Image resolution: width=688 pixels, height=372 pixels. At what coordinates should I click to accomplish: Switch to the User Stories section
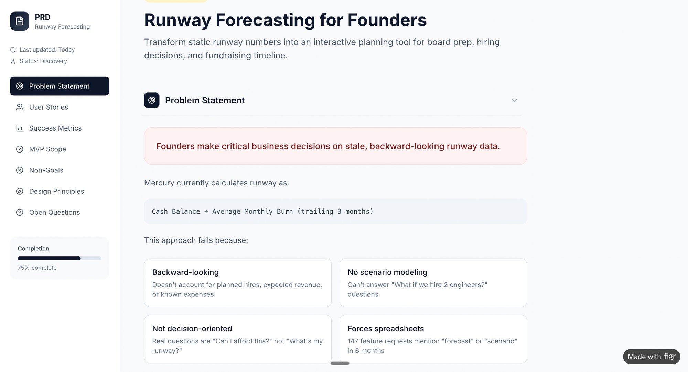[x=48, y=107]
